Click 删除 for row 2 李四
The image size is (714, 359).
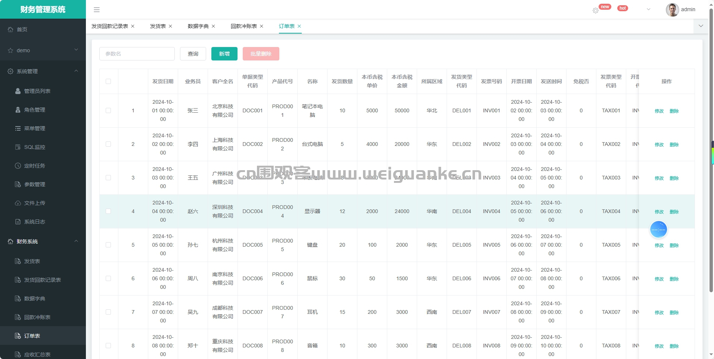point(674,144)
